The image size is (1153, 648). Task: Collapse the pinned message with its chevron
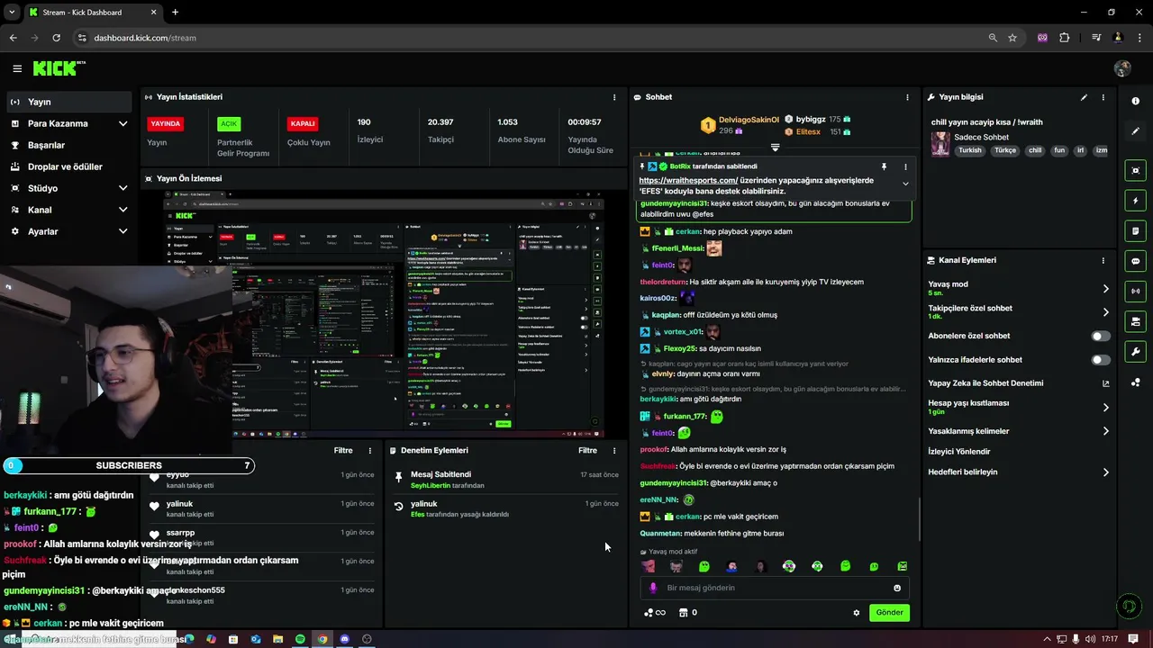tap(905, 184)
